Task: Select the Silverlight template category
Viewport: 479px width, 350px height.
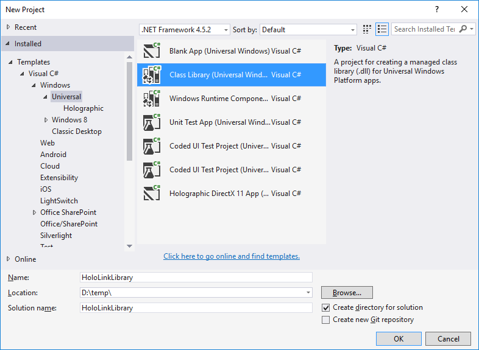Action: 56,236
